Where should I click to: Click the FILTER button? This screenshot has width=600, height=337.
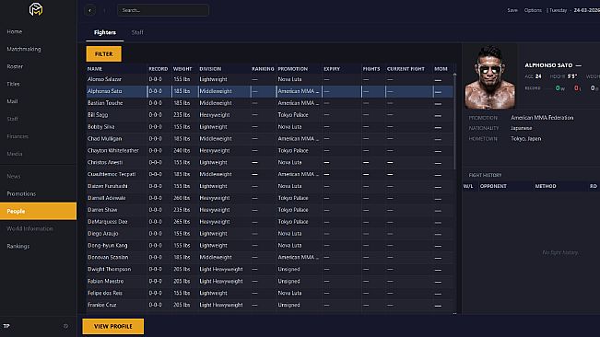point(104,54)
